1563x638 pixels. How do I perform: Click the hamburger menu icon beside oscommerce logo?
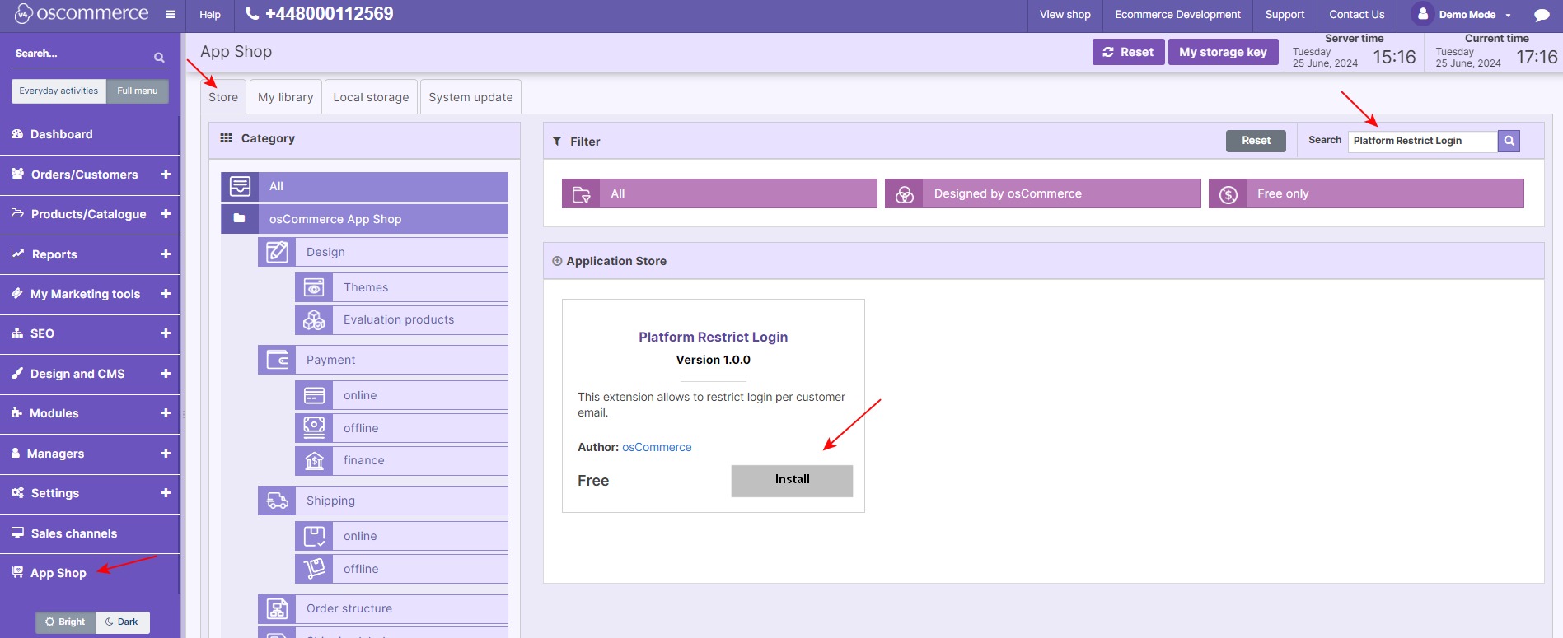click(171, 14)
